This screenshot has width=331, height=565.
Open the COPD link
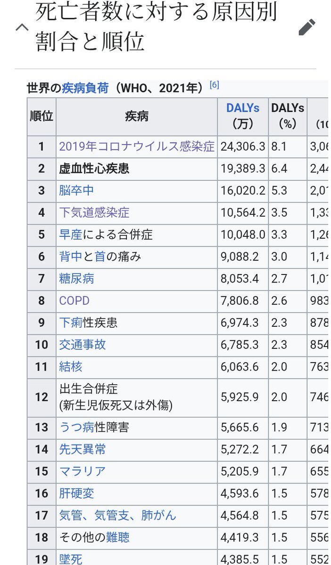74,300
